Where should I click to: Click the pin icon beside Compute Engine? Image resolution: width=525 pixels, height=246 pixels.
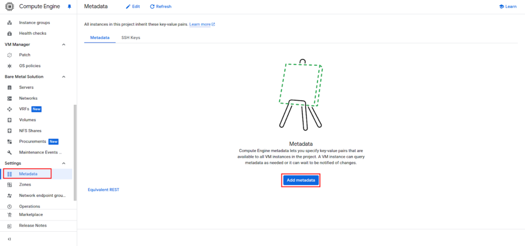[x=69, y=7]
